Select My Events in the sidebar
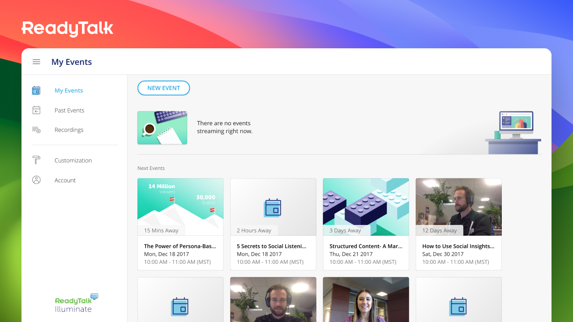The width and height of the screenshot is (573, 322). point(69,90)
